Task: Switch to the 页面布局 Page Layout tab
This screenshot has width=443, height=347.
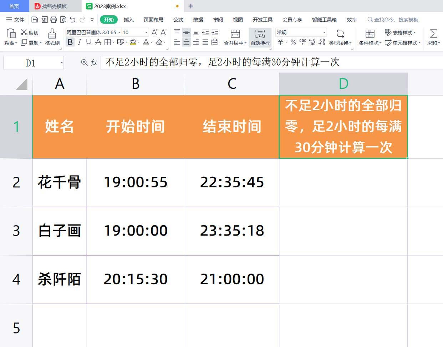Action: [153, 20]
